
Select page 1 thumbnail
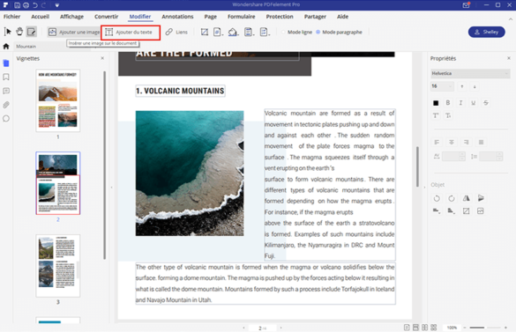click(x=58, y=100)
